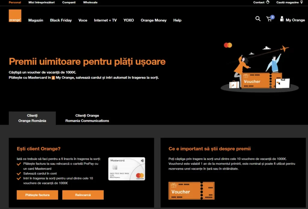308x209 pixels.
Task: Open the Wholesale link
Action: click(90, 2)
